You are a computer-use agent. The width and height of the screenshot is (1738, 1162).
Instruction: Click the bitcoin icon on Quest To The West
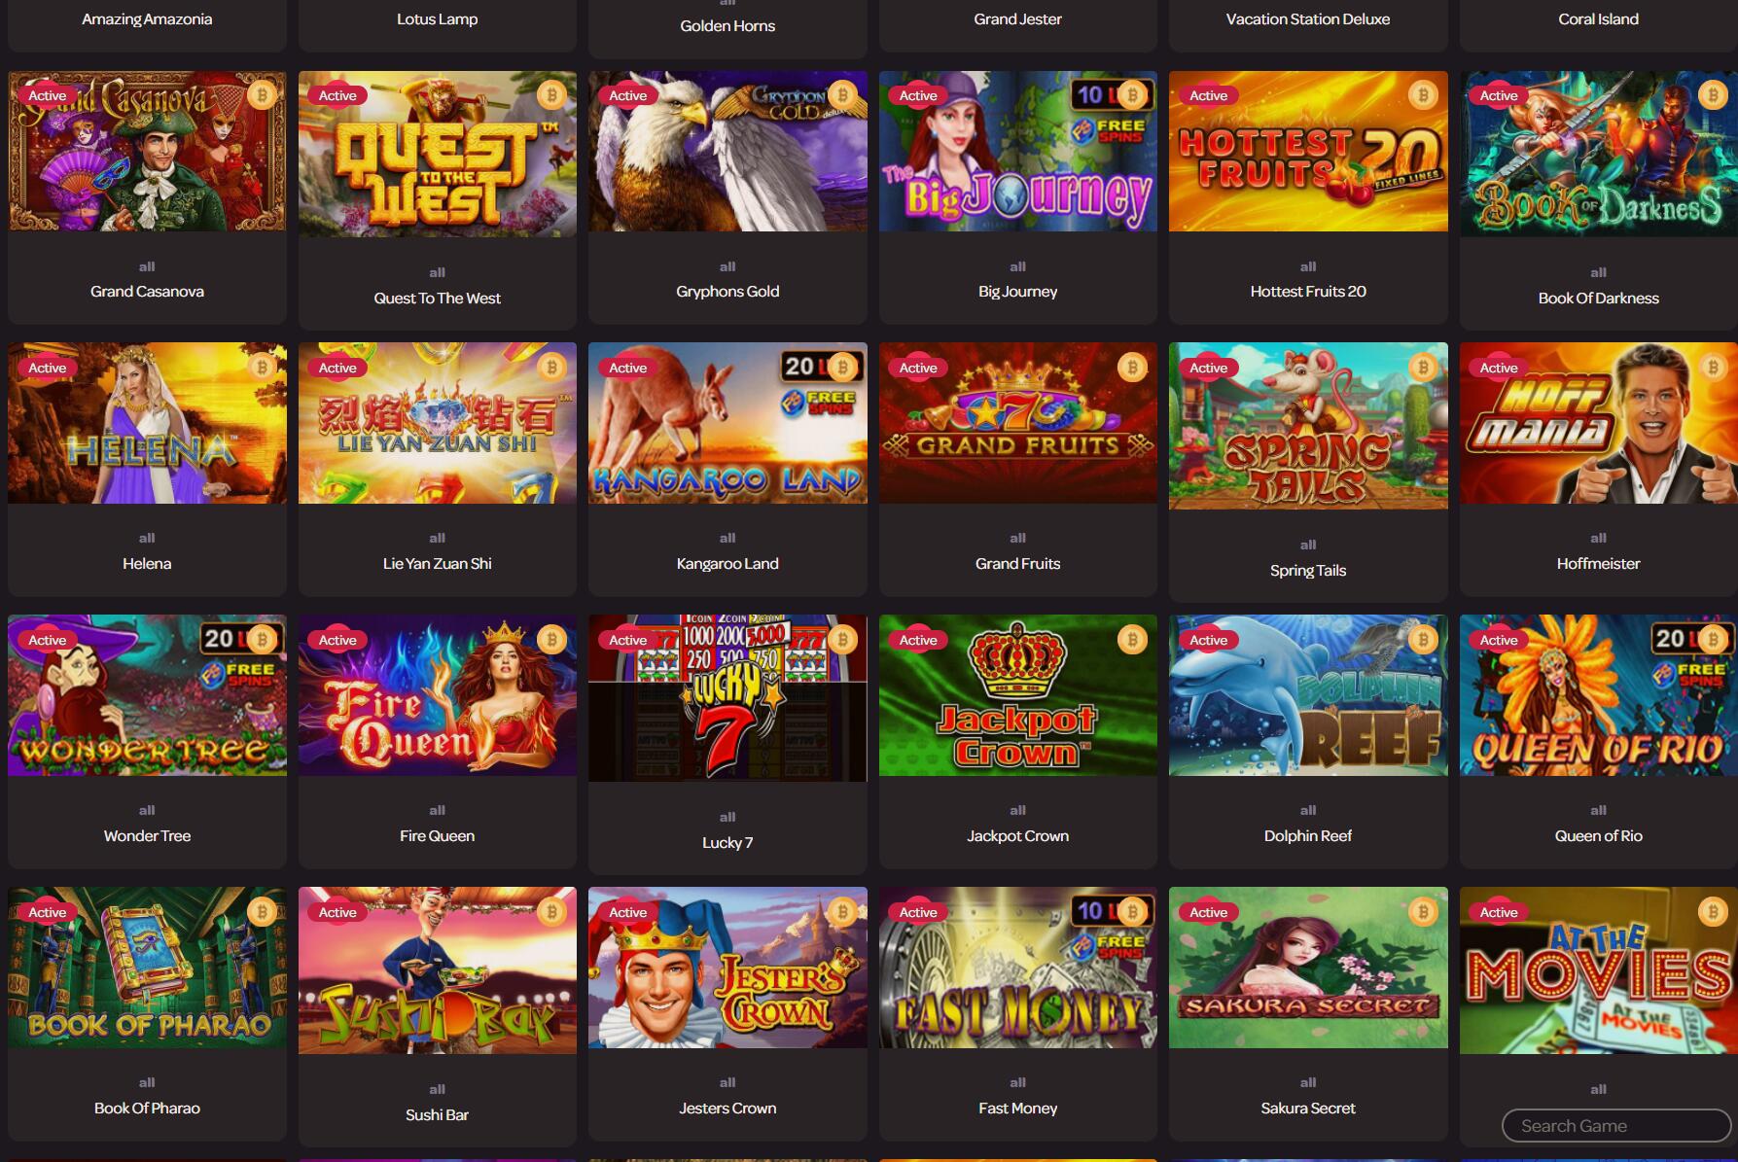click(x=551, y=95)
